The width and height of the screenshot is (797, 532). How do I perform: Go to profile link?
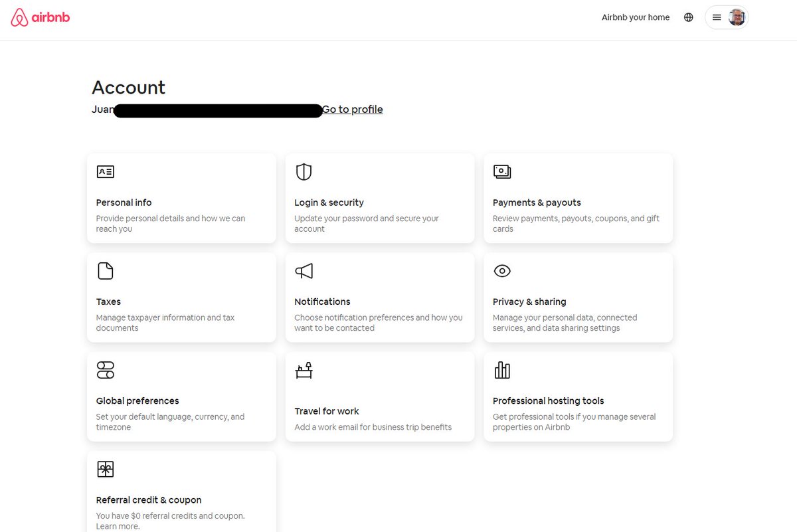coord(353,110)
